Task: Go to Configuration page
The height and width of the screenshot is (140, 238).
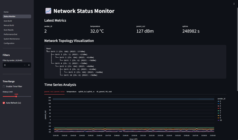Action: (x=9, y=43)
